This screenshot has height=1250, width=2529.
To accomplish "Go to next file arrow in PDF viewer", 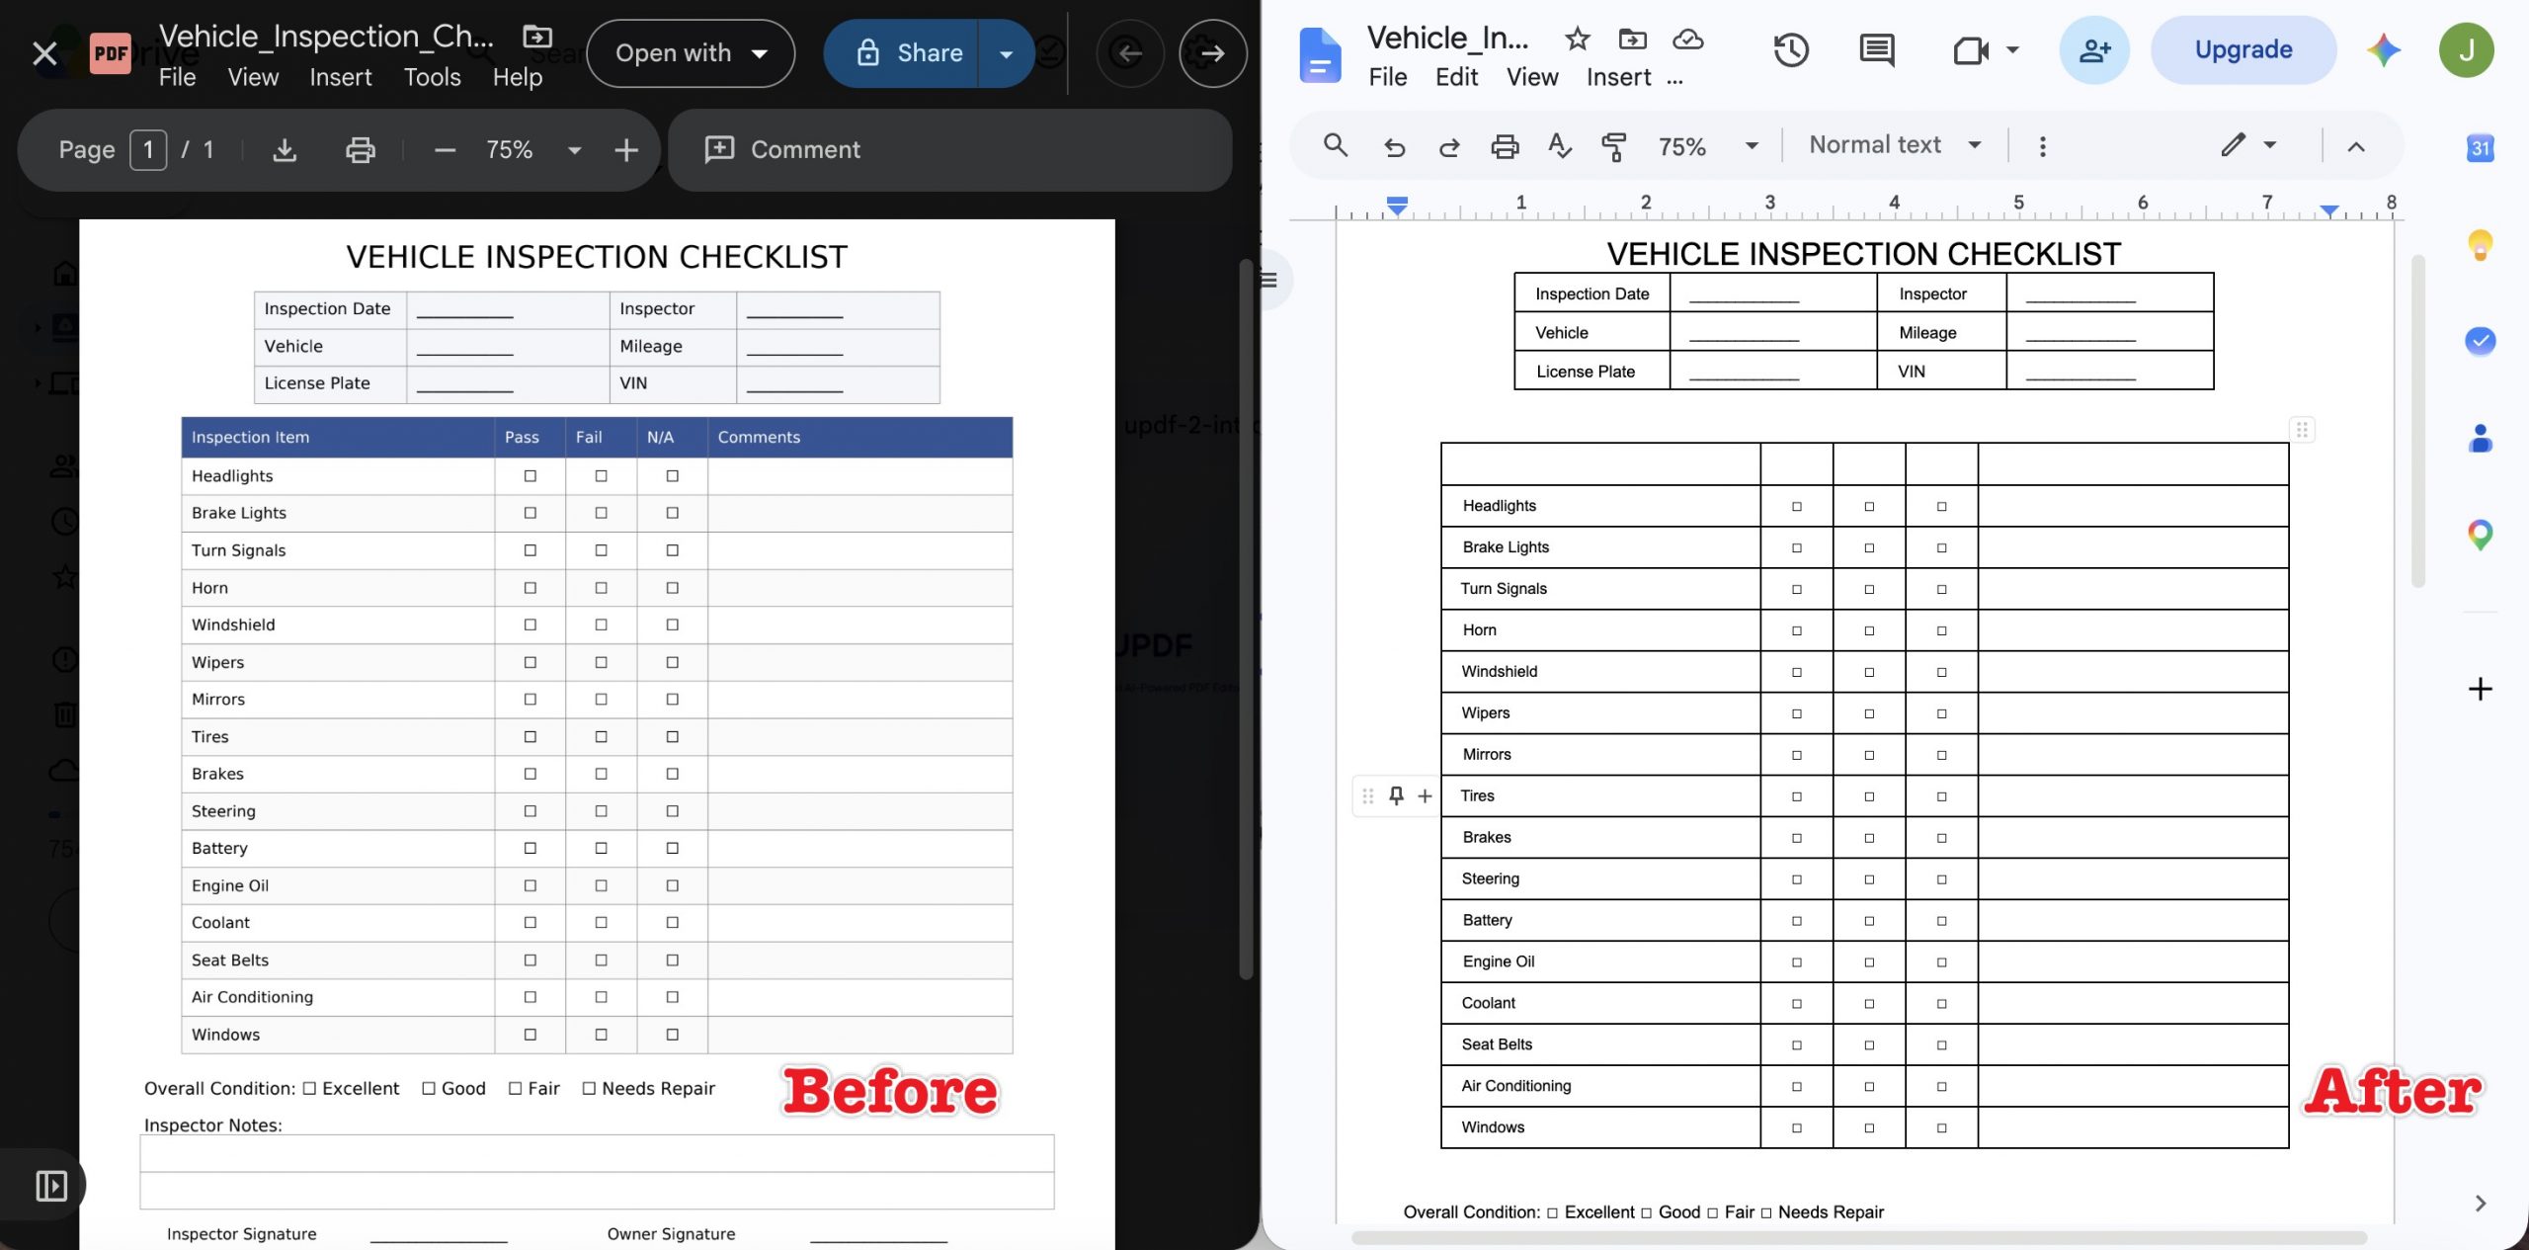I will coord(1212,52).
